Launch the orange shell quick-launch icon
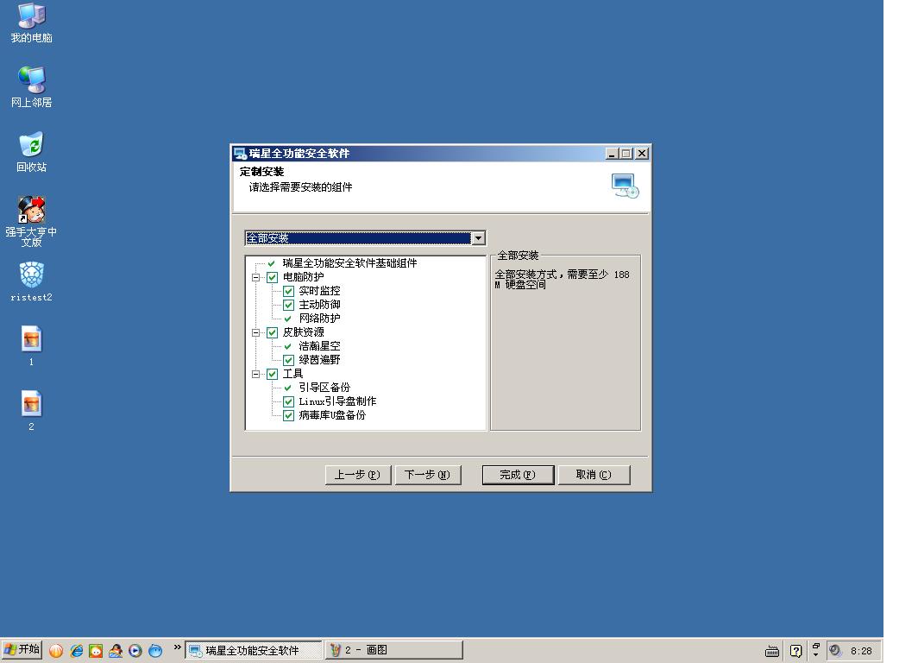The image size is (918, 663). [56, 651]
